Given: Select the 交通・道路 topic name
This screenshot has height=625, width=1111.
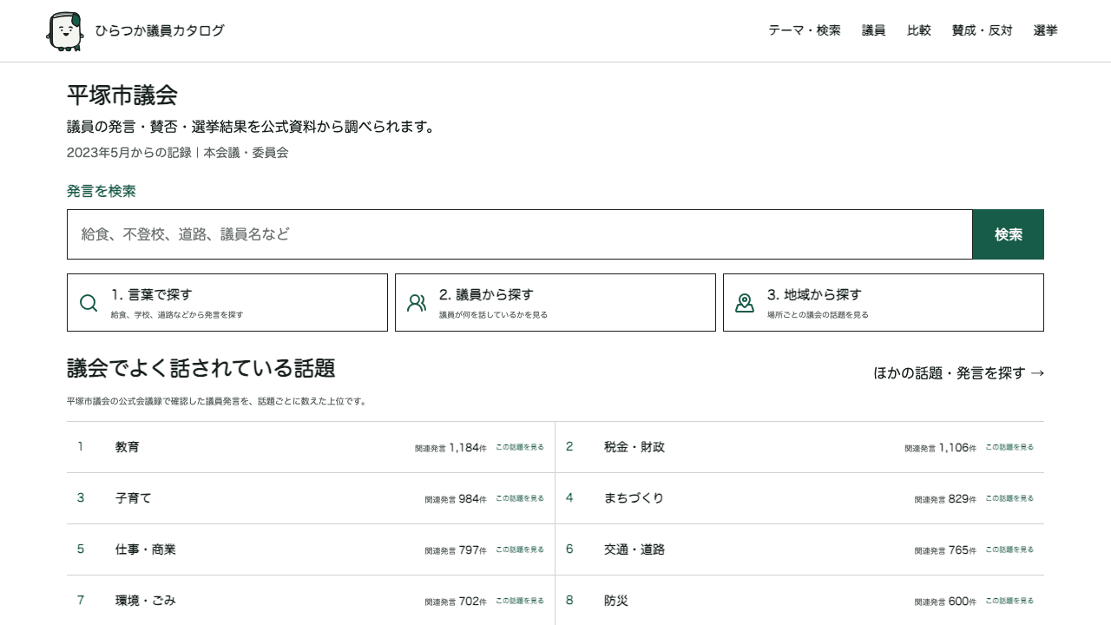Looking at the screenshot, I should click(x=634, y=549).
